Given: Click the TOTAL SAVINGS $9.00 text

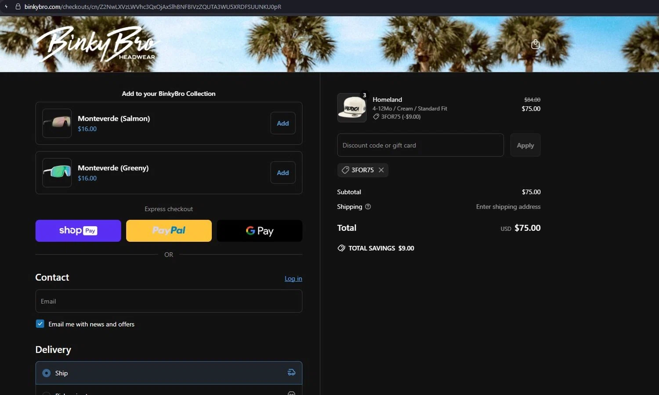Looking at the screenshot, I should point(381,248).
